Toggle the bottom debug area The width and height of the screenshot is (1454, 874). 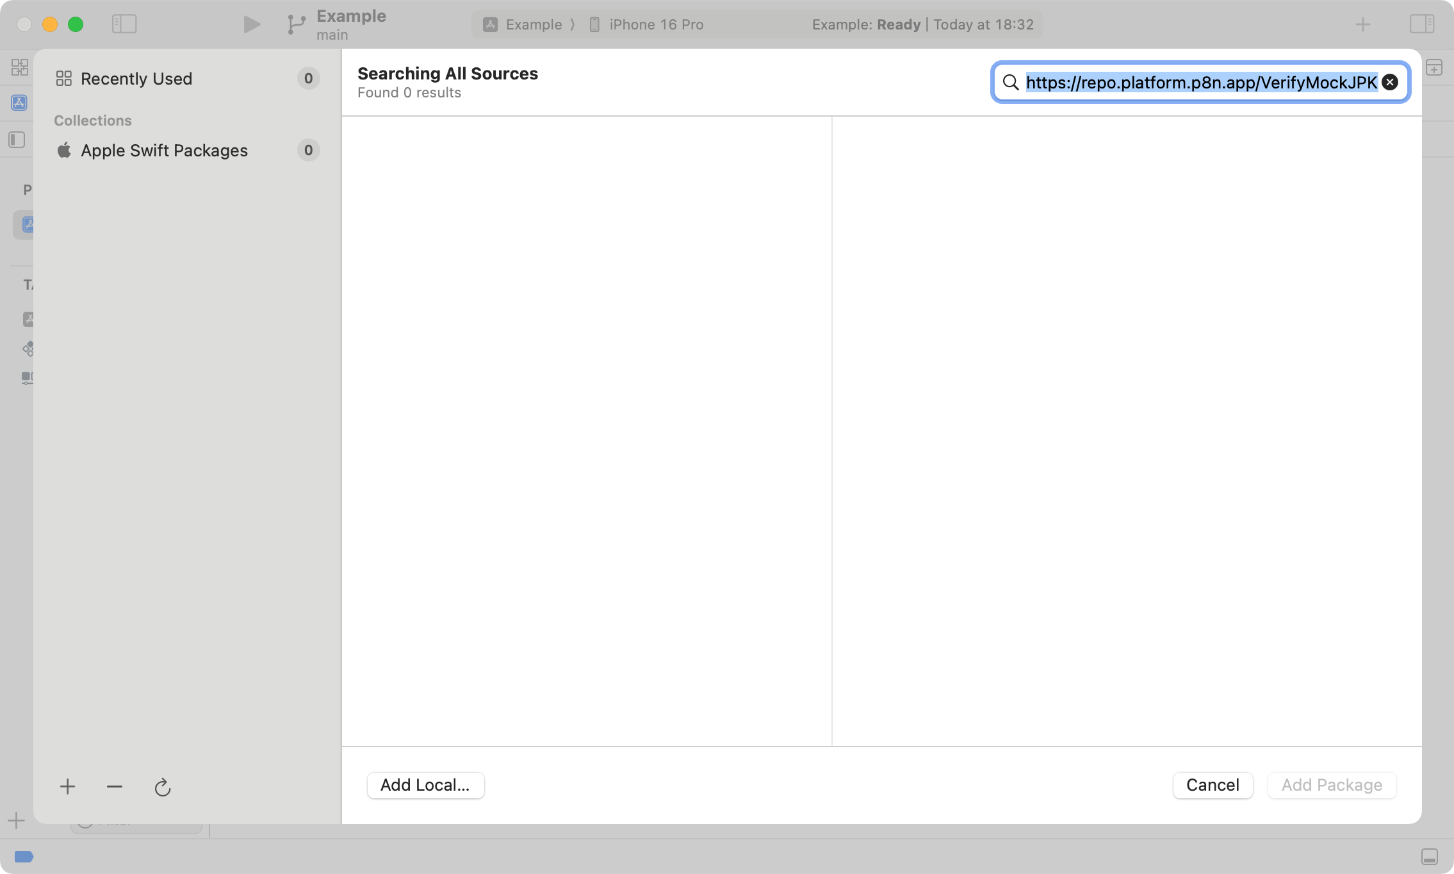[1429, 857]
